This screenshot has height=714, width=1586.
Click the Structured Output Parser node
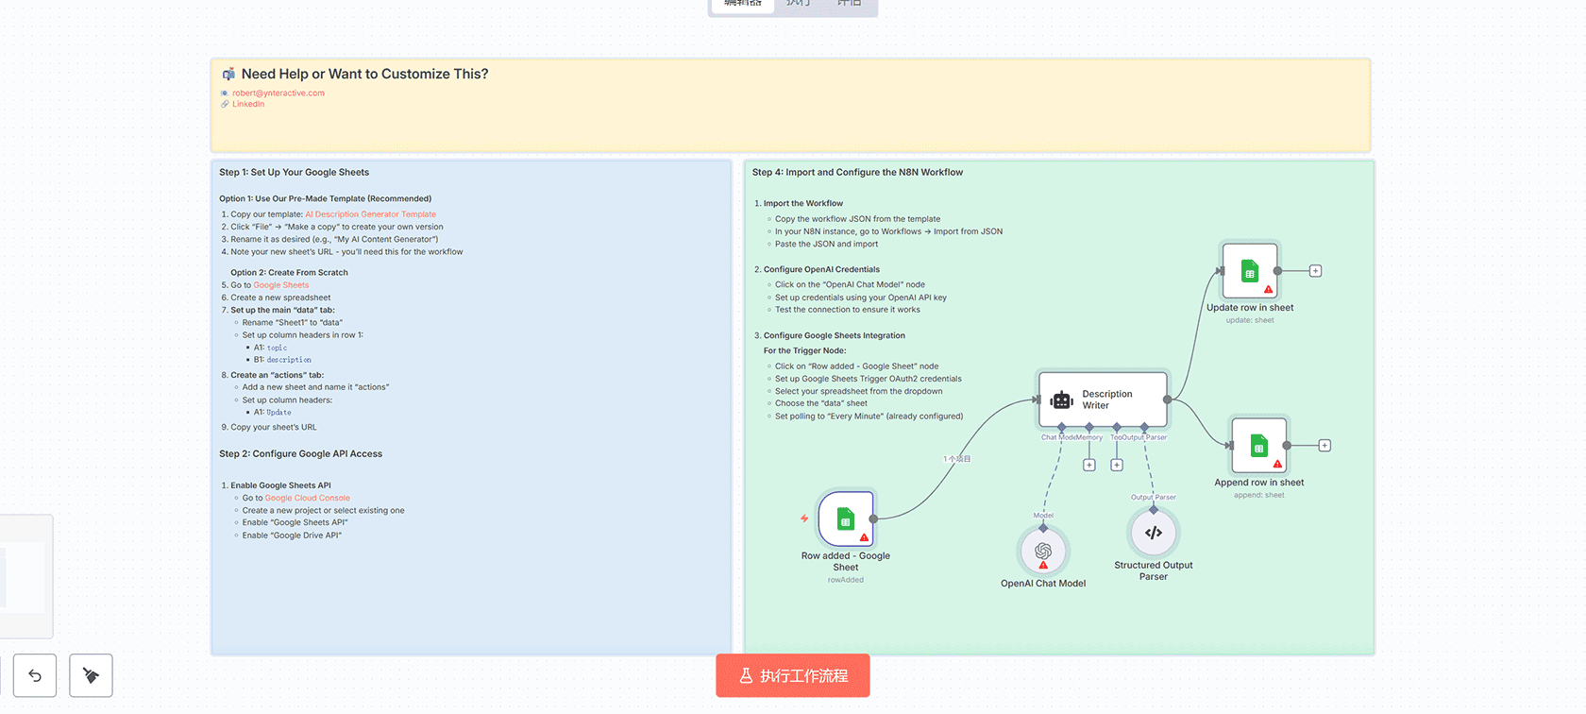pyautogui.click(x=1153, y=533)
